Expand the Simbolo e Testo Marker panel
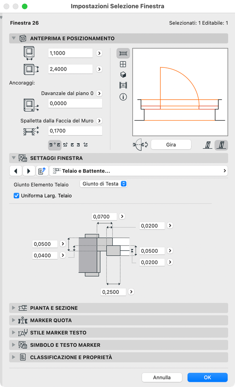 point(14,345)
